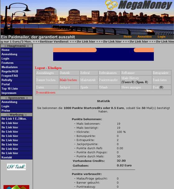Open Statistik in the member menu table
The height and width of the screenshot is (189, 174).
tap(65, 73)
